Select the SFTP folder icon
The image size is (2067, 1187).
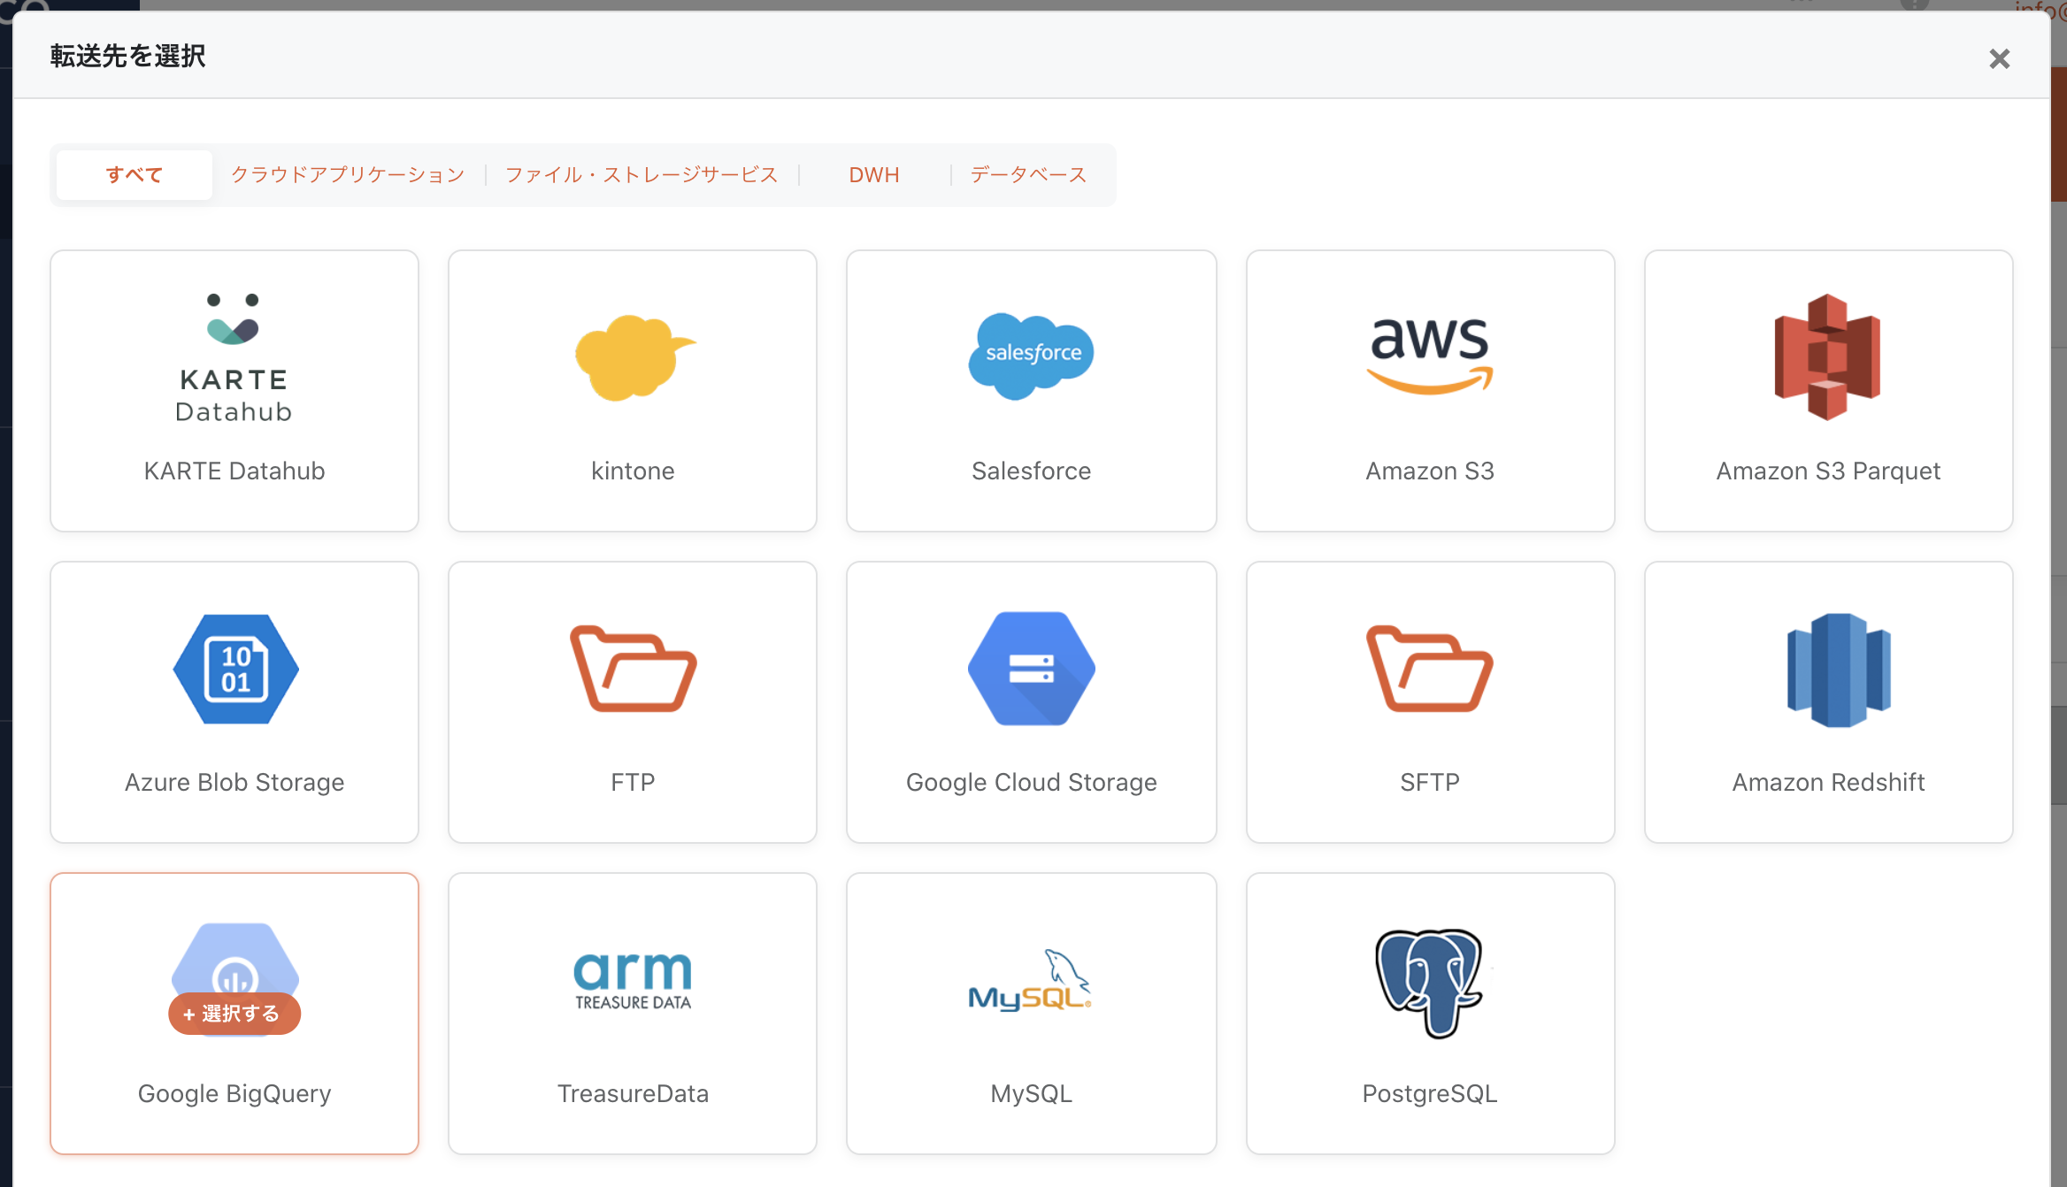(1430, 670)
